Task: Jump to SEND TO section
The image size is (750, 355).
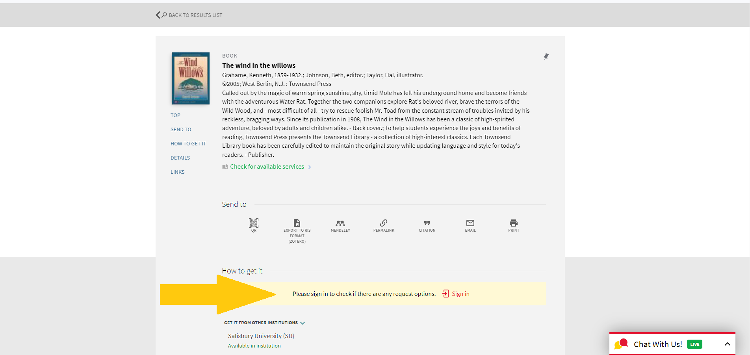Action: coord(181,130)
